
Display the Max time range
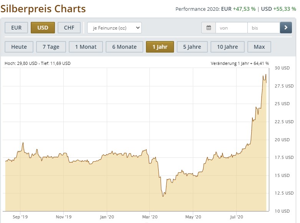tap(259, 47)
